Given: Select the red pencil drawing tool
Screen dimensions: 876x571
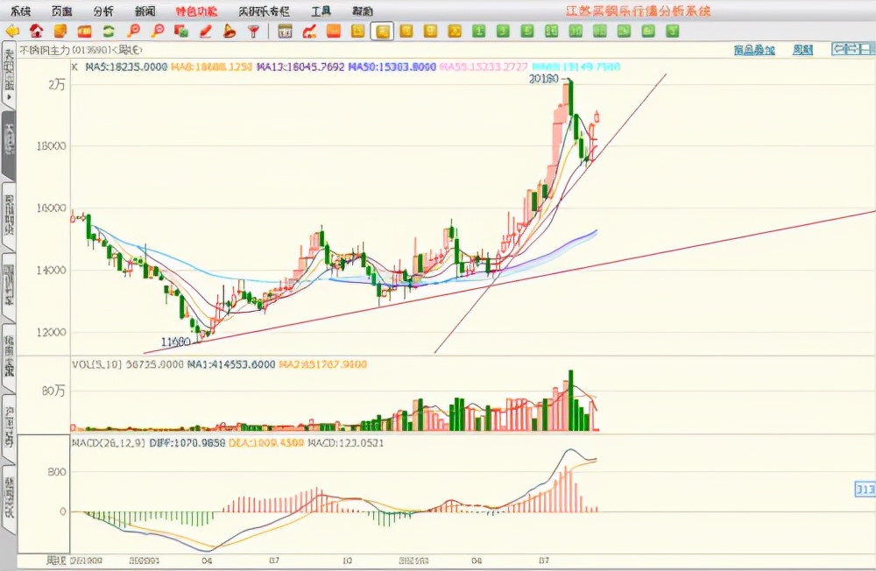Looking at the screenshot, I should click(206, 32).
